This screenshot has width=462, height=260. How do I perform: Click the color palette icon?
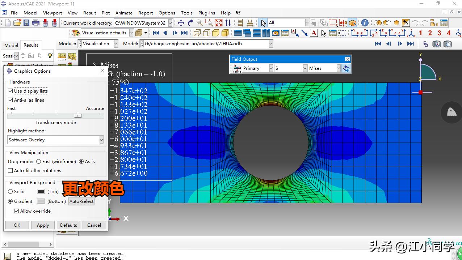coord(75,33)
